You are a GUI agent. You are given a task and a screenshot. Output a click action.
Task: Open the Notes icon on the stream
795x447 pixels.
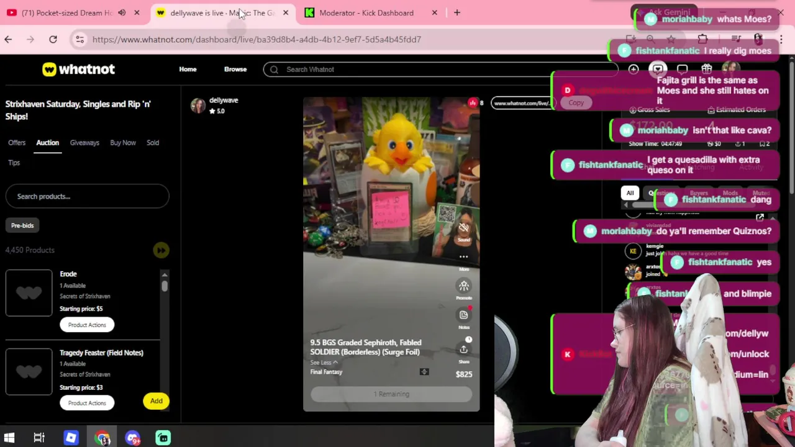tap(464, 315)
